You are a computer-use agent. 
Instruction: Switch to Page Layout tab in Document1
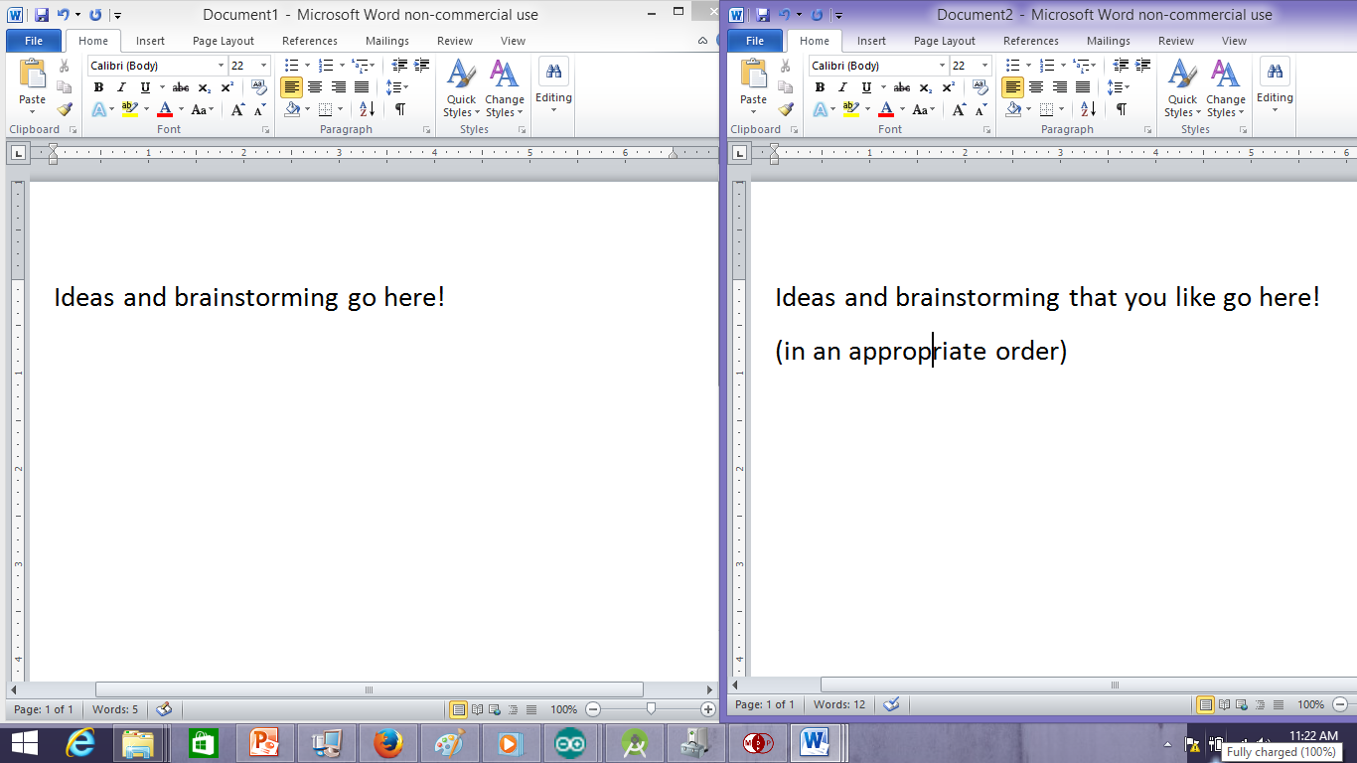(224, 41)
